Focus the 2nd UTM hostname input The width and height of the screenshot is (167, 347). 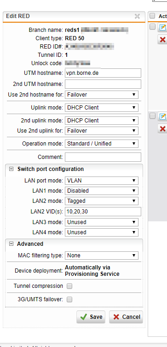(x=103, y=84)
